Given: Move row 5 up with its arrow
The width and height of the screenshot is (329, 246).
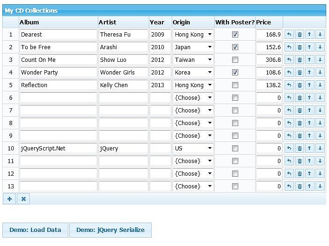Looking at the screenshot, I should click(x=310, y=85).
